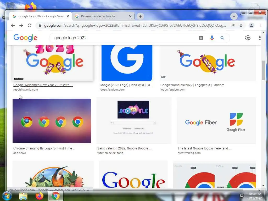Select the blue G logo thumbnail

click(x=127, y=63)
